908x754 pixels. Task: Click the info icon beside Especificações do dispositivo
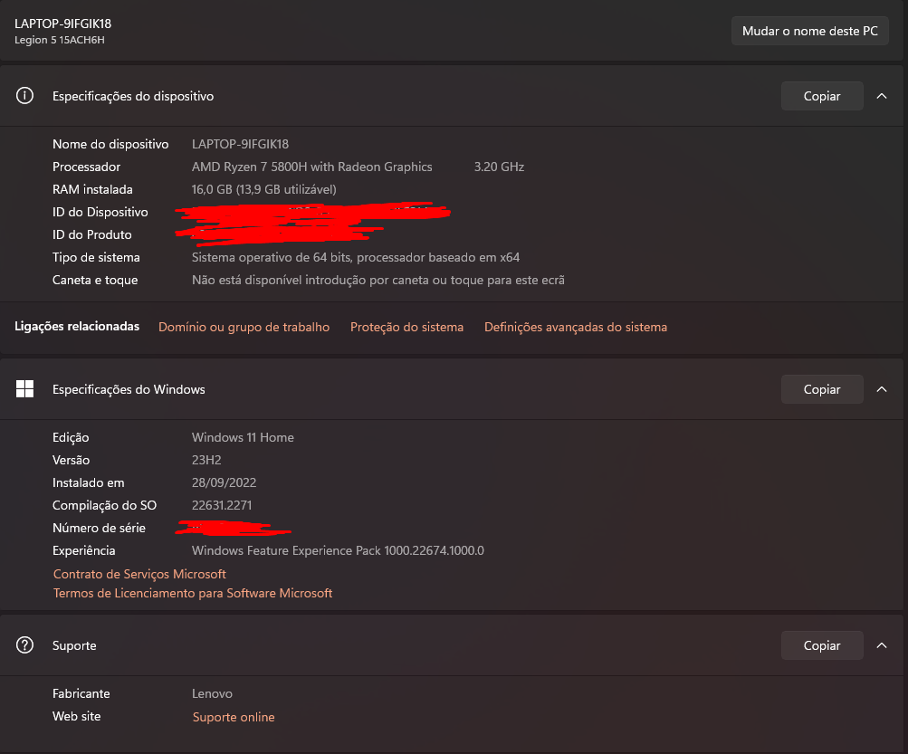[x=24, y=96]
